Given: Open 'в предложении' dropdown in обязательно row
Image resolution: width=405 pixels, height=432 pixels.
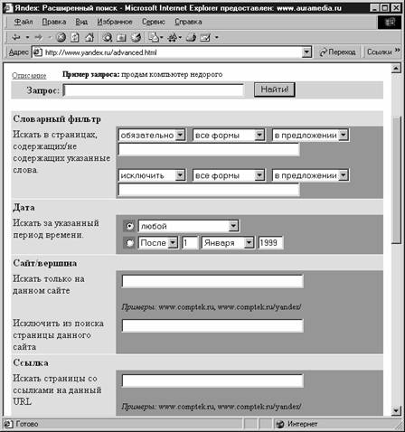Looking at the screenshot, I should 344,135.
